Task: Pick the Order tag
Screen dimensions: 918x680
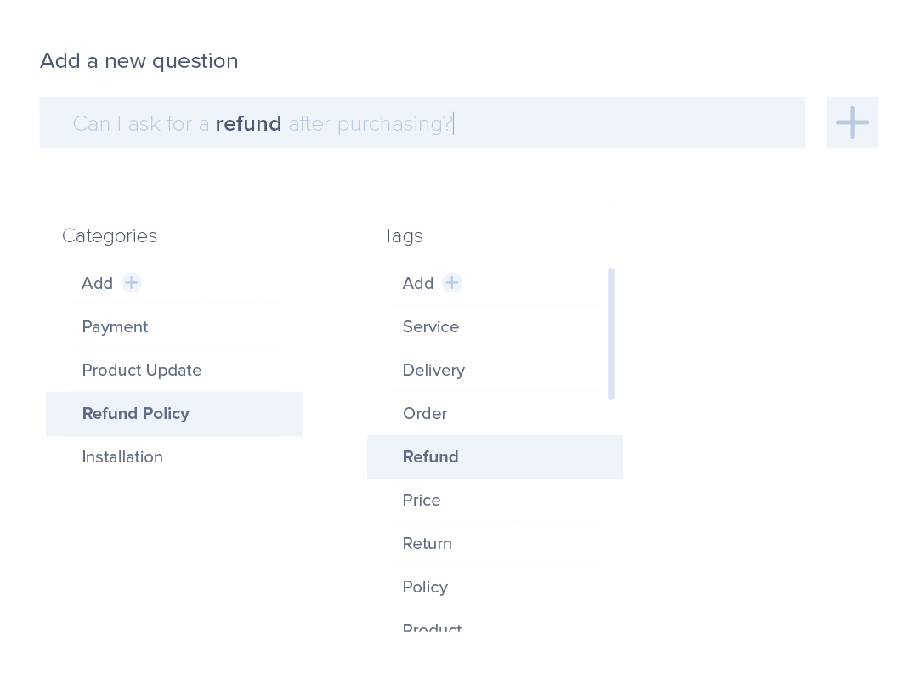Action: click(424, 413)
